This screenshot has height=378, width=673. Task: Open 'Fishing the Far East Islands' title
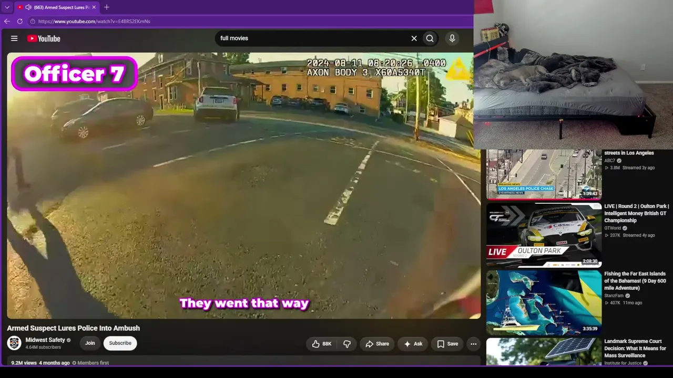click(x=635, y=281)
